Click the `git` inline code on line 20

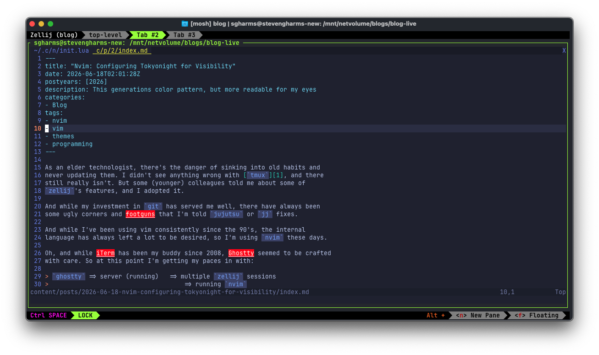153,206
